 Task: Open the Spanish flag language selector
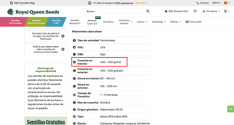click(x=227, y=3)
